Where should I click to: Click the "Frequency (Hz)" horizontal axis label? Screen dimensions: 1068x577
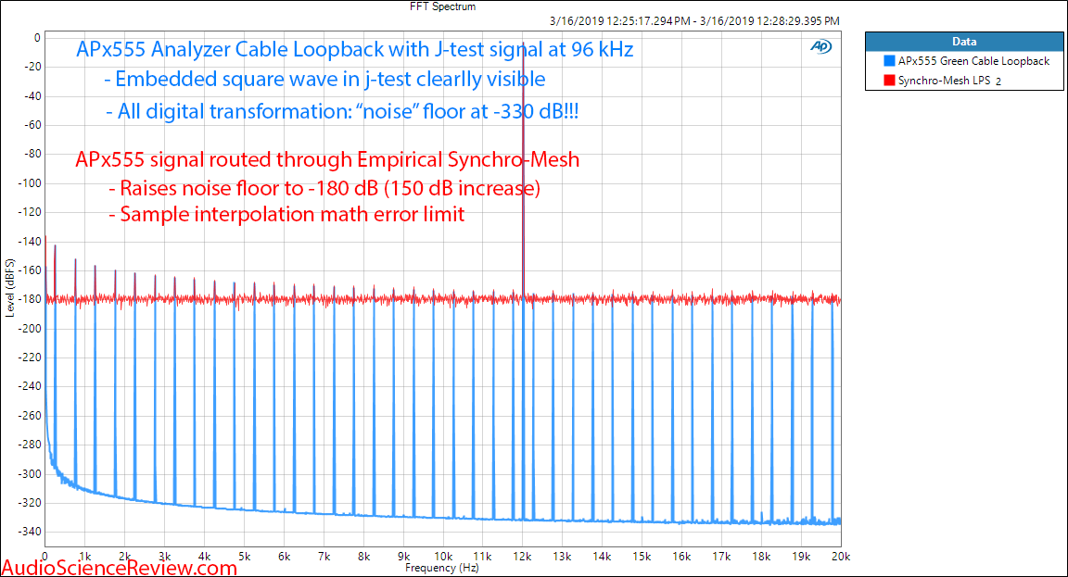pyautogui.click(x=442, y=568)
